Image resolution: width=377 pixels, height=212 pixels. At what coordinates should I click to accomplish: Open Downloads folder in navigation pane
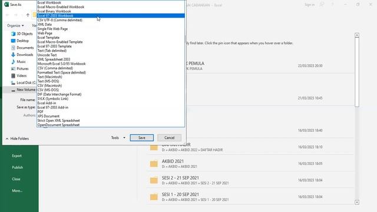click(x=22, y=55)
